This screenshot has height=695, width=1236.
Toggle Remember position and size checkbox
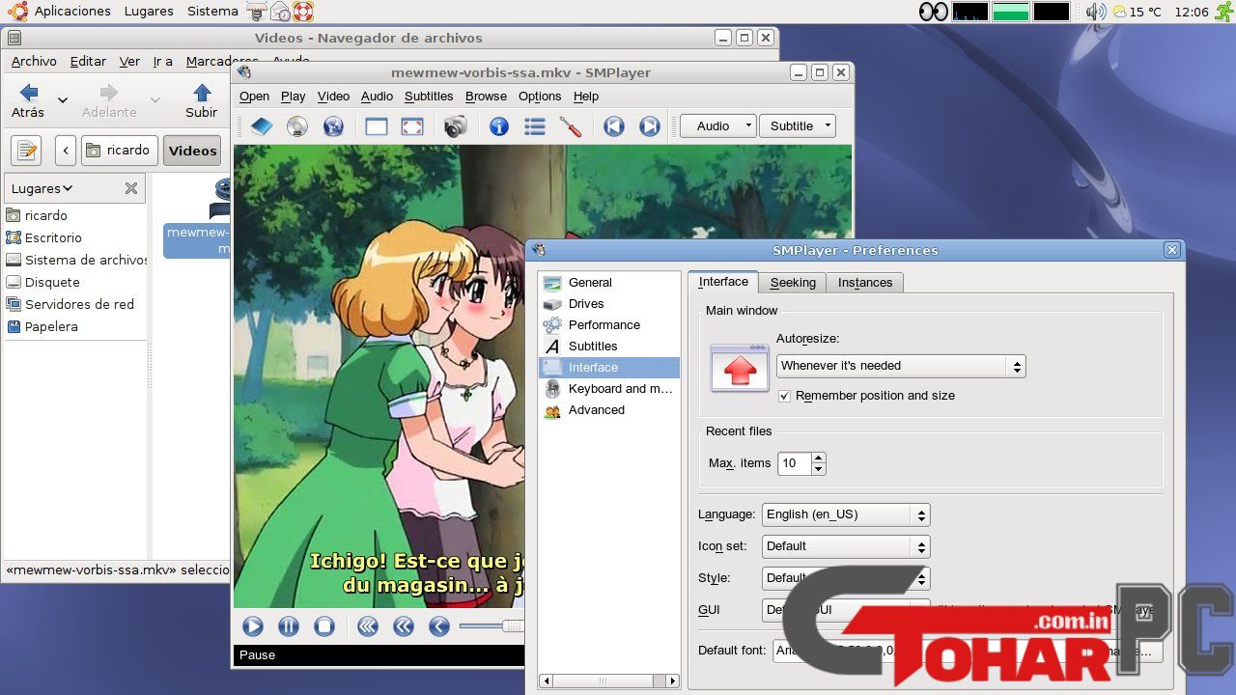point(784,396)
